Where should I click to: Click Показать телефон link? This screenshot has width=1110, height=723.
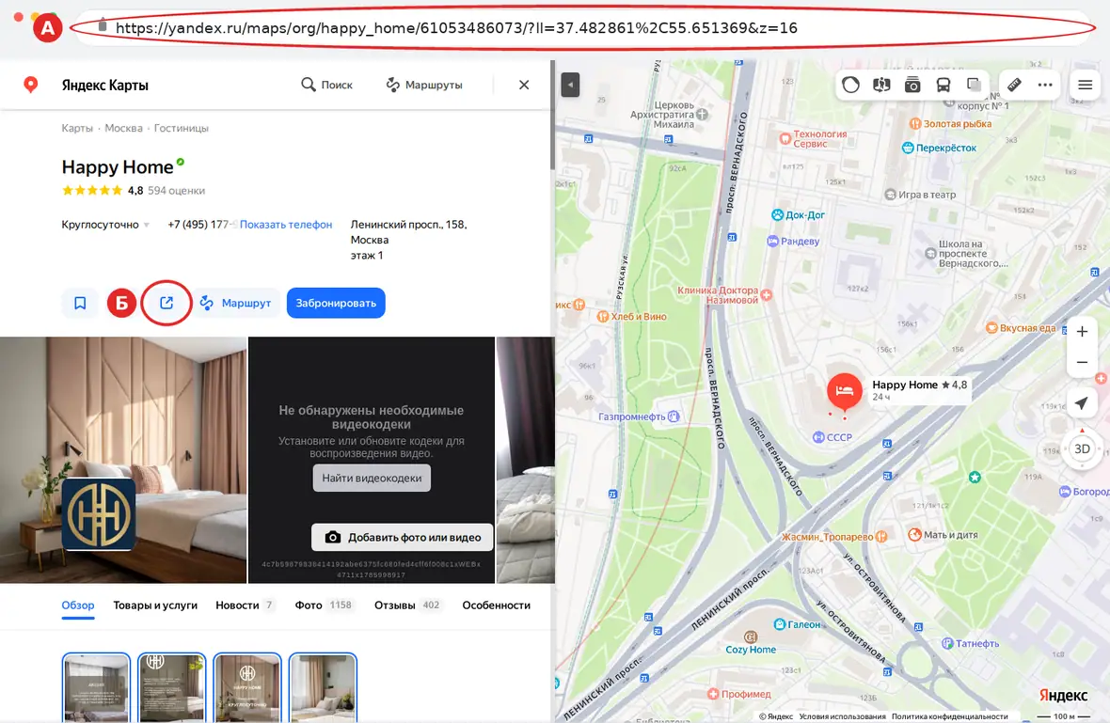286,225
